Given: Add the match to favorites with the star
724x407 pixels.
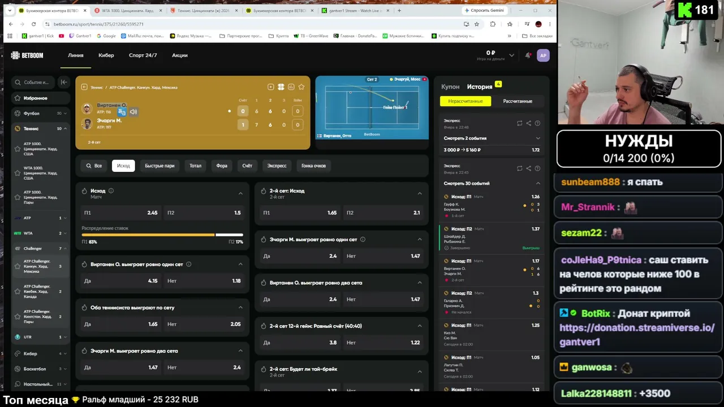Looking at the screenshot, I should [301, 87].
